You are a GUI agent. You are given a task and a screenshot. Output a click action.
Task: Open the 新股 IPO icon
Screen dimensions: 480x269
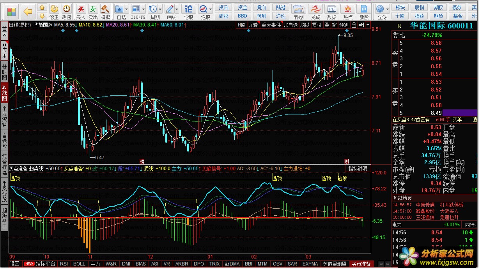(364, 12)
